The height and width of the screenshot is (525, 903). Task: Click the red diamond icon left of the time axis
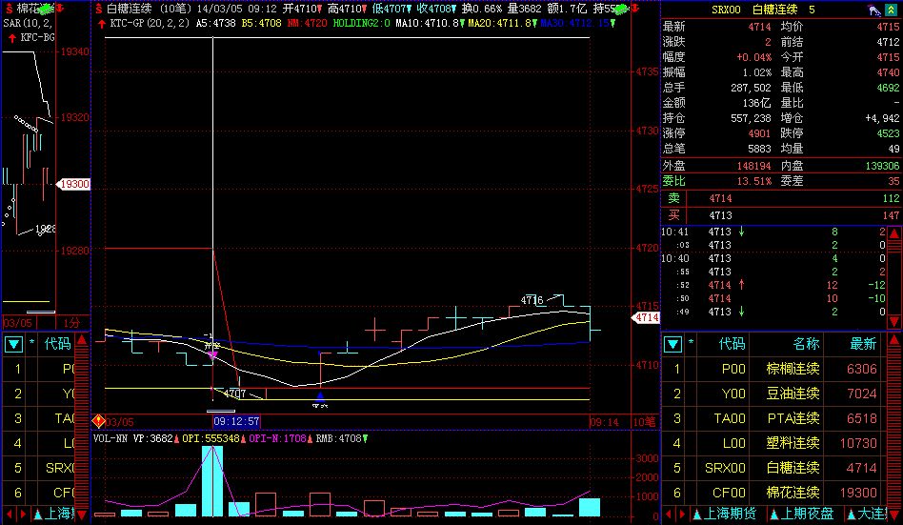point(97,420)
